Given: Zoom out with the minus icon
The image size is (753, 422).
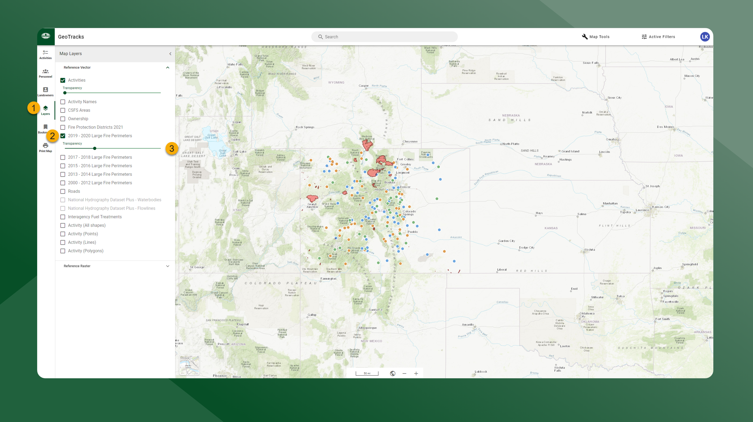Looking at the screenshot, I should click(404, 373).
